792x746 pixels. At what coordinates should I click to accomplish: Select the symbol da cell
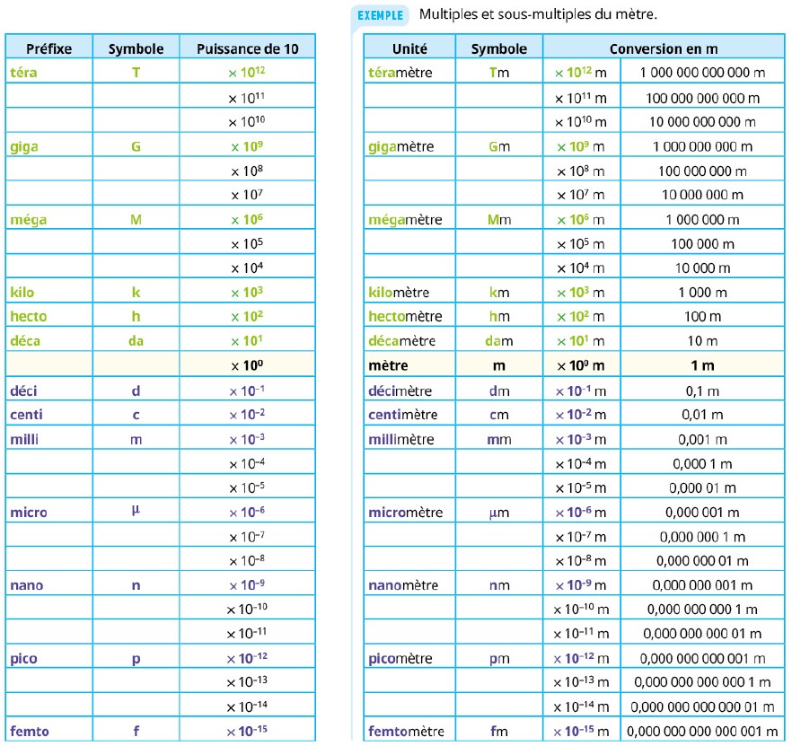136,340
